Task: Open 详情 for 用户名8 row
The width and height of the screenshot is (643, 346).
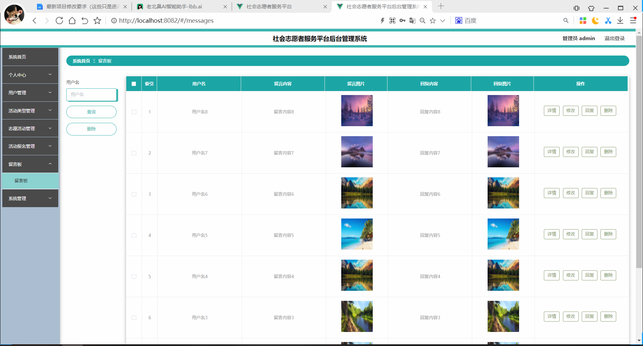Action: tap(552, 111)
